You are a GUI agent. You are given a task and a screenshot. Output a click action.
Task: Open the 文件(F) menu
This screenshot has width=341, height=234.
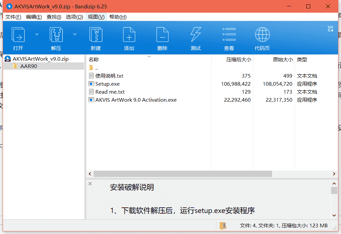[13, 17]
